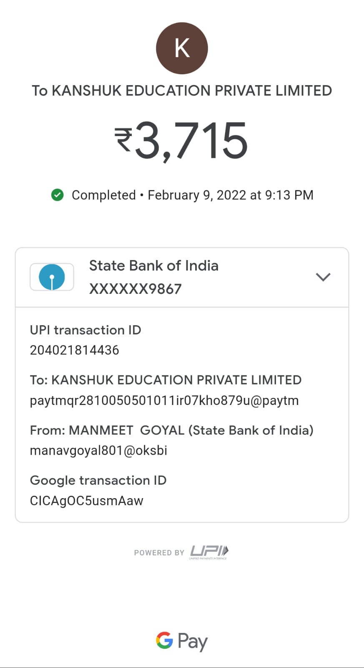Tap the XXXXXX9867 account number
364x668 pixels.
tap(136, 289)
